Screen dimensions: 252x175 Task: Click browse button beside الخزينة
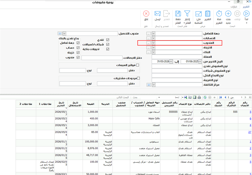tap(148, 47)
